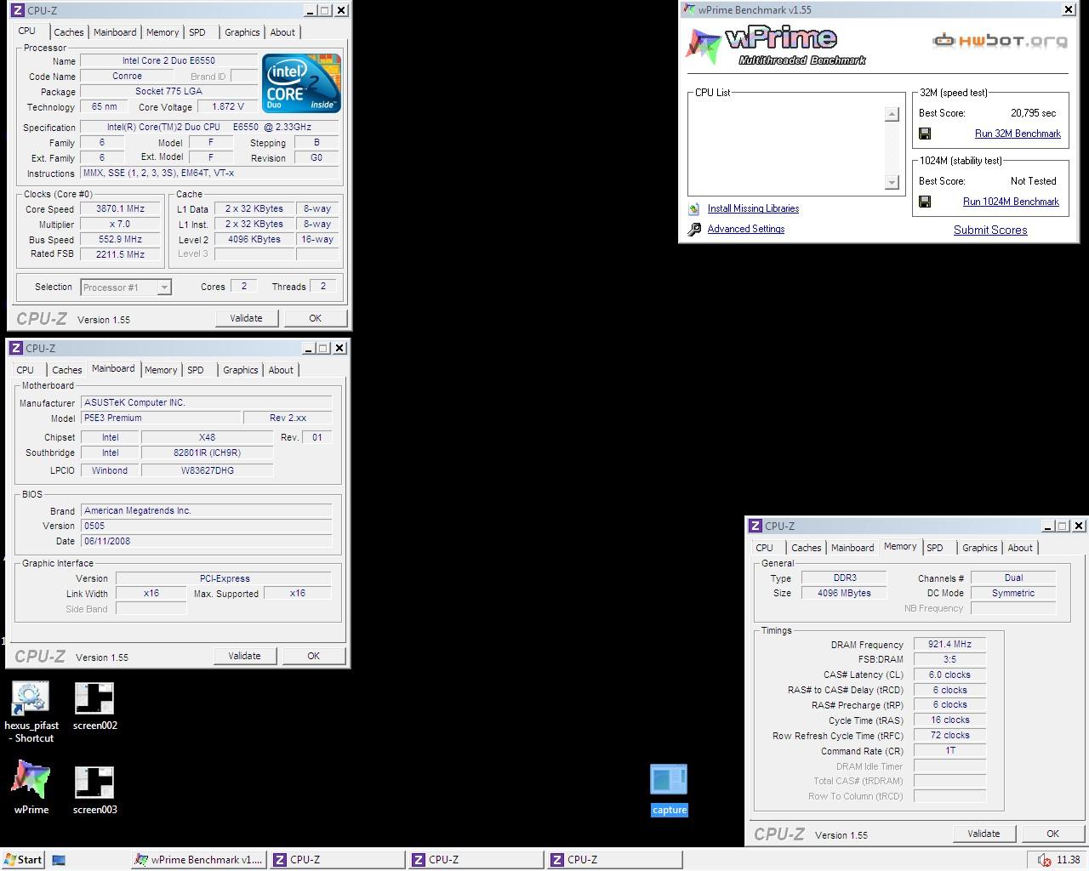Click the Cores count field
Viewport: 1089px width, 871px height.
[244, 287]
